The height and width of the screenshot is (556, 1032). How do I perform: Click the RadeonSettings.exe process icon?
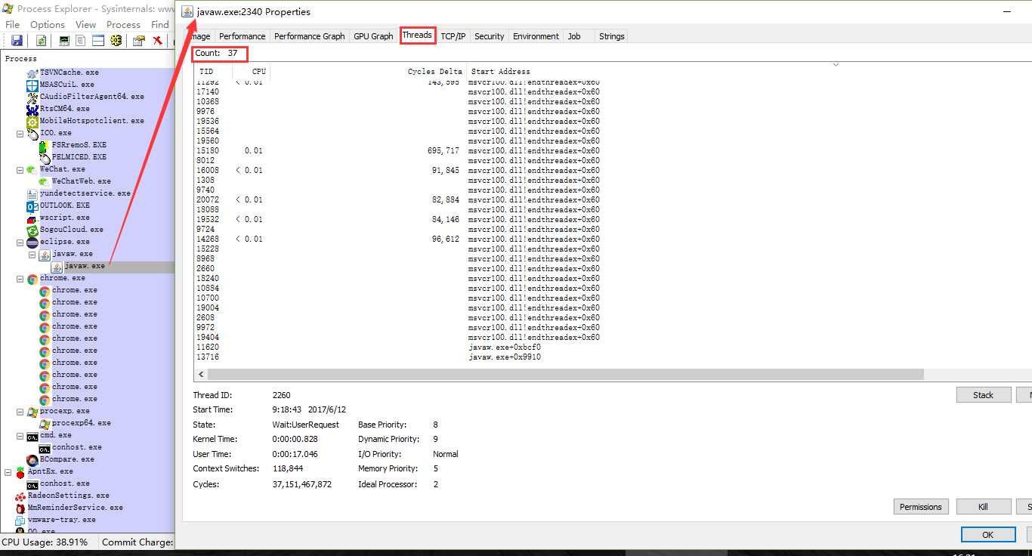[x=20, y=496]
